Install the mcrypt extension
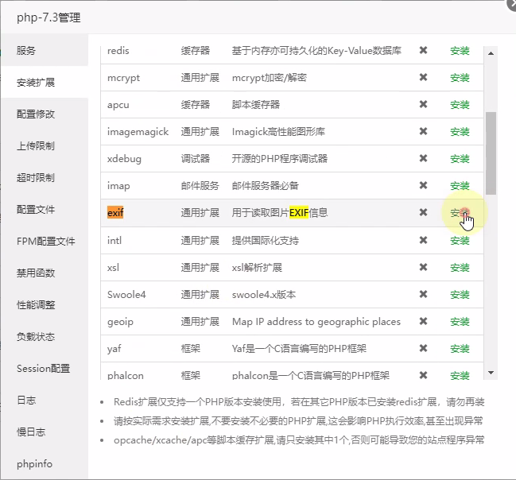 coord(460,78)
